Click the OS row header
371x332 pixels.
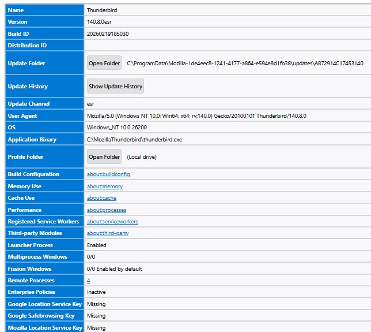pos(44,128)
